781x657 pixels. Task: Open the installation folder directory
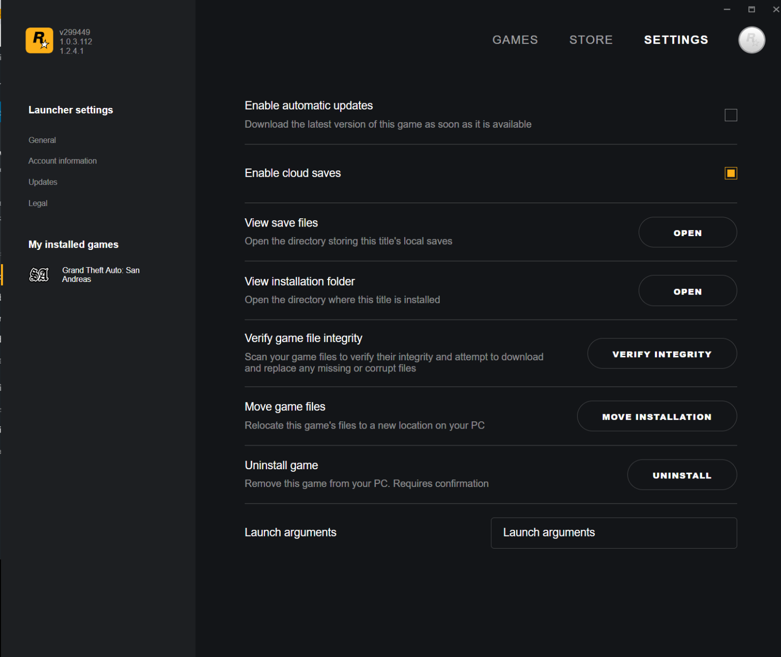click(x=687, y=291)
